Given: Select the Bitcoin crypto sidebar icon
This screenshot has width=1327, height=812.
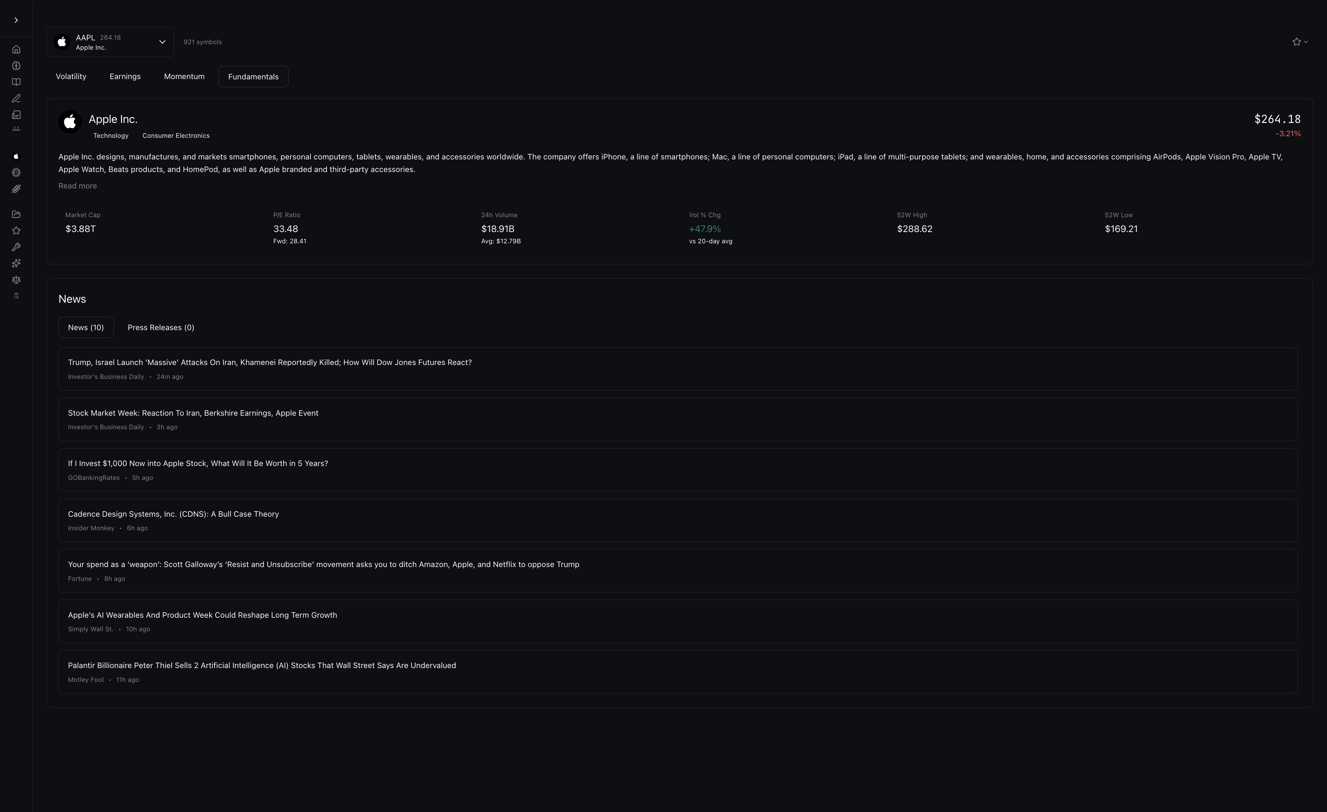Looking at the screenshot, I should pyautogui.click(x=16, y=173).
